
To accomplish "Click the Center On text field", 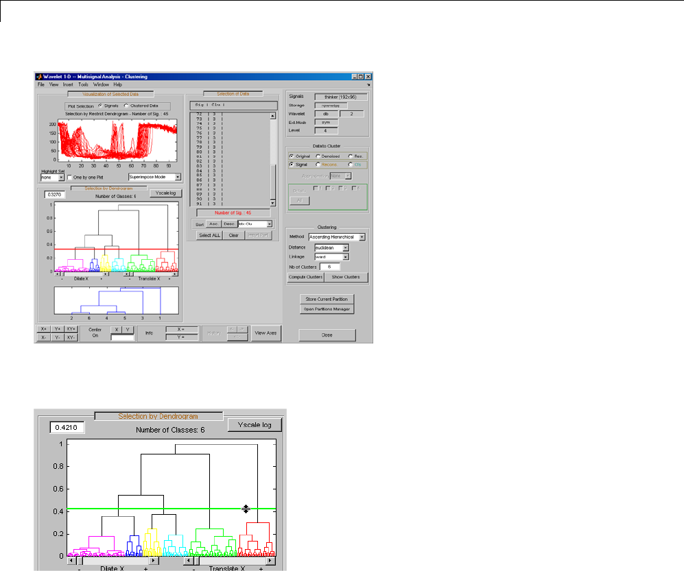I will click(122, 338).
